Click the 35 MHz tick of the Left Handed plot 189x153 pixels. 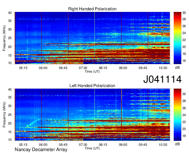(10, 97)
